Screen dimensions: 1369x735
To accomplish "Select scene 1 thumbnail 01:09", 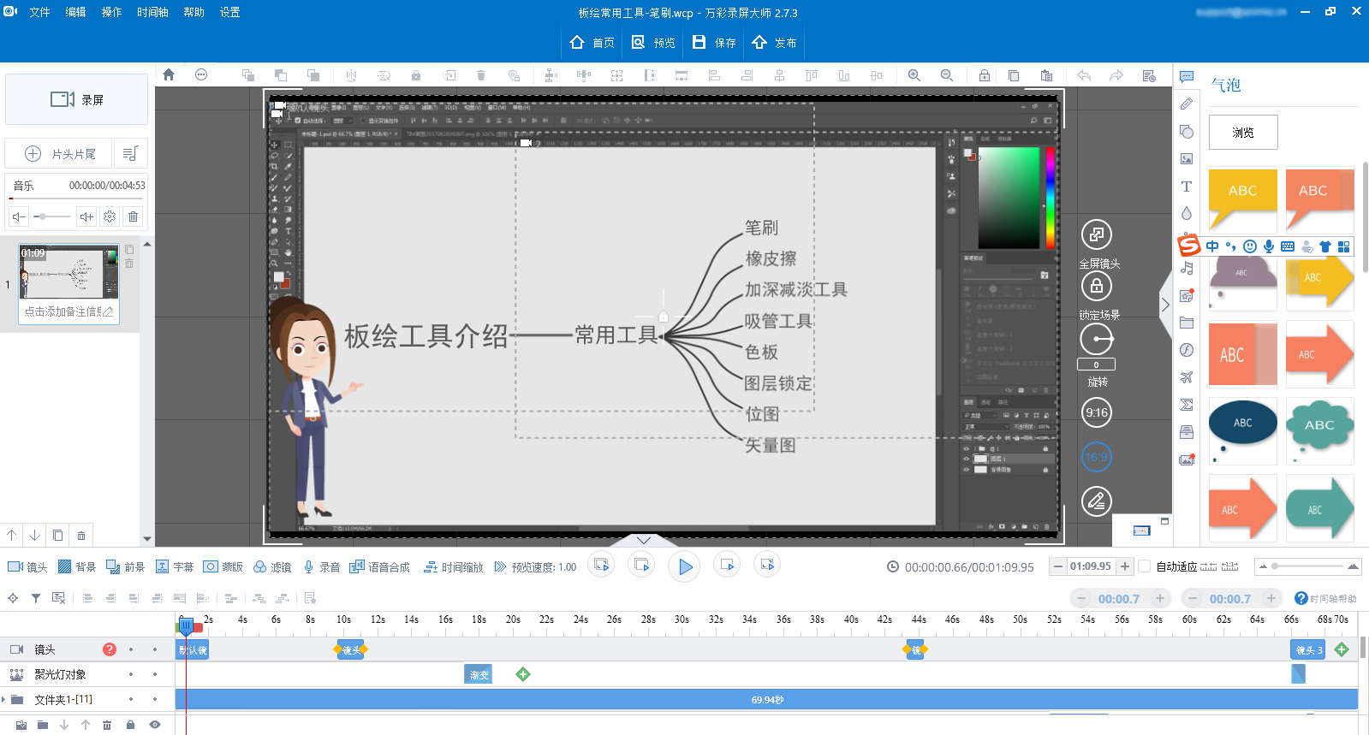I will [68, 271].
